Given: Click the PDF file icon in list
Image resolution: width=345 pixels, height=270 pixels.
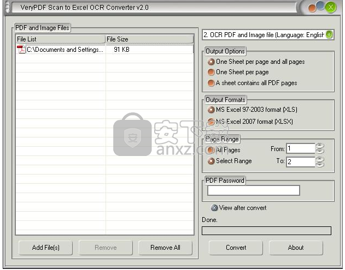Looking at the screenshot, I should point(21,49).
